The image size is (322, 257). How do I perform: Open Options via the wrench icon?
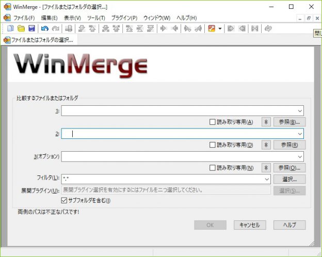212,28
